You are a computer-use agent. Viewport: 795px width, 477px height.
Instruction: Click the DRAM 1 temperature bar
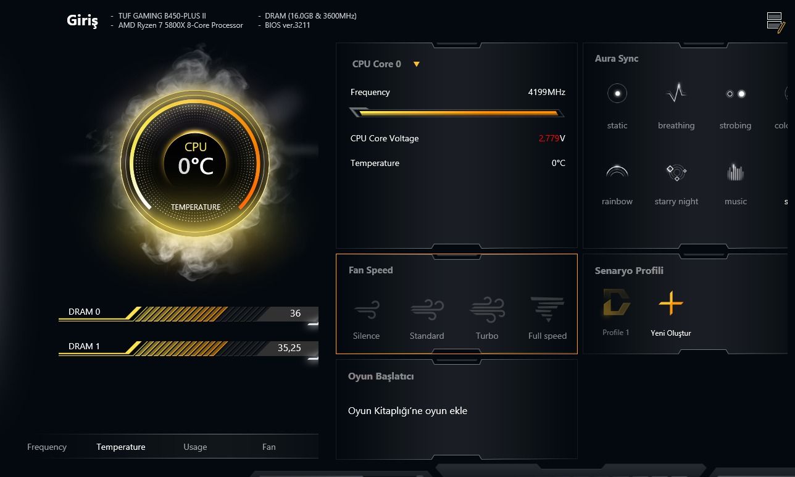click(x=188, y=348)
